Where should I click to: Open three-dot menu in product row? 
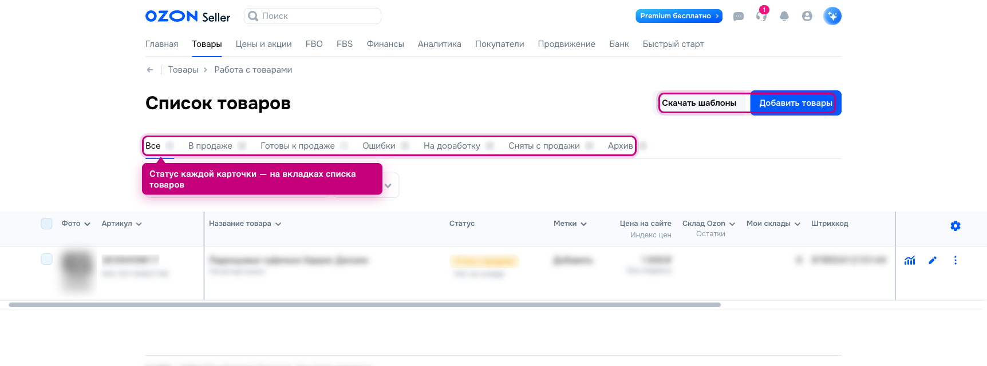(956, 260)
